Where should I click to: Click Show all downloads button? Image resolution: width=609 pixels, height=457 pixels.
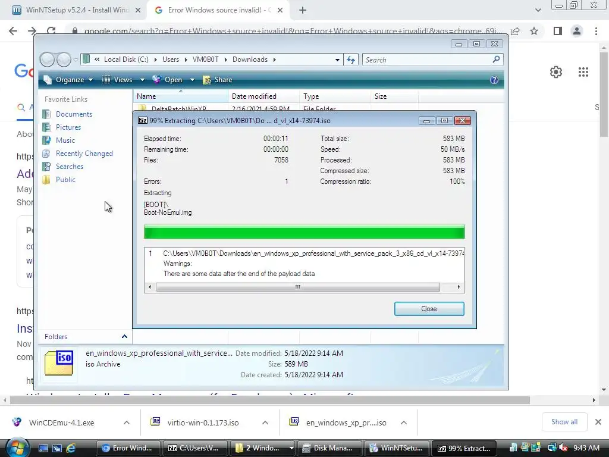(x=564, y=422)
